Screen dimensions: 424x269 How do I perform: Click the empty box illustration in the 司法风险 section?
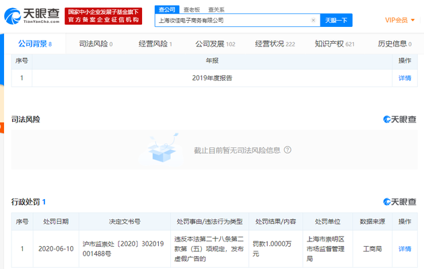pyautogui.click(x=160, y=149)
